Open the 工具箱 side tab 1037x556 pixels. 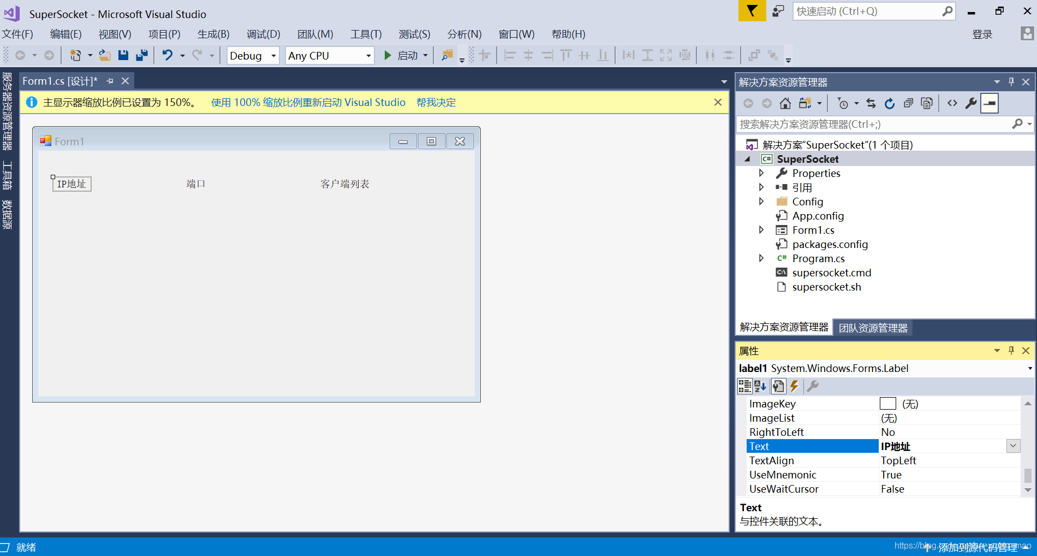pyautogui.click(x=7, y=175)
